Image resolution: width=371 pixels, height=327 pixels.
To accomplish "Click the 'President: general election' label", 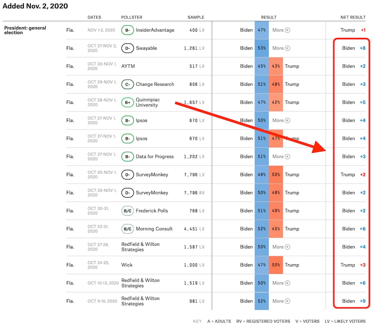I will [x=25, y=30].
